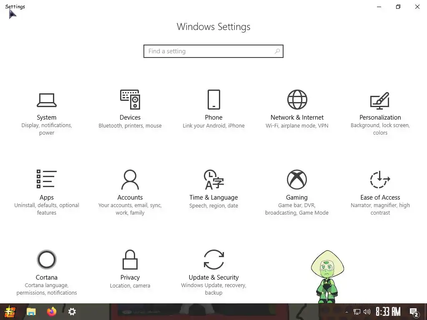Click 'Uninstall, defaults, optional features' description

(47, 209)
